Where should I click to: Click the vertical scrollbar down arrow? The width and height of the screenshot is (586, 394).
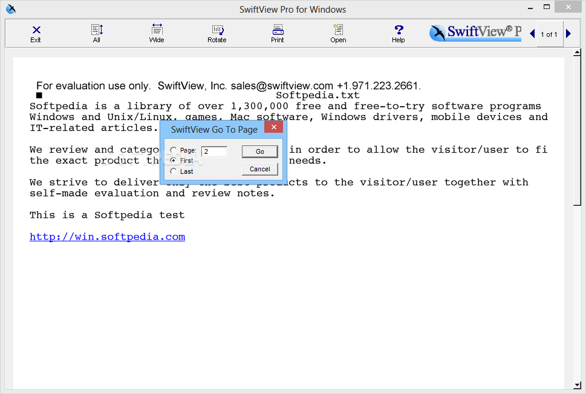[x=578, y=385]
